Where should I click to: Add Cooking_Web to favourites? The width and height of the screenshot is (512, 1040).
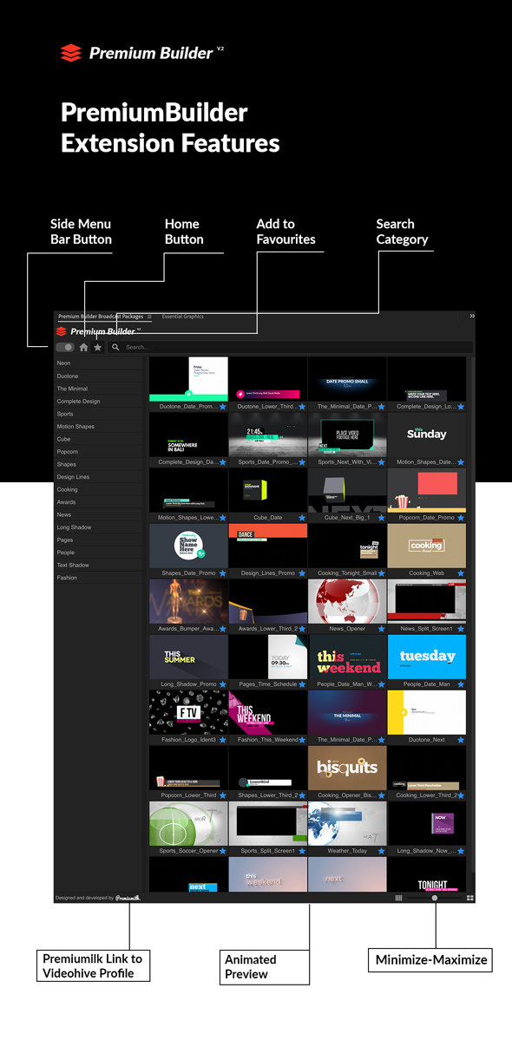(x=461, y=573)
